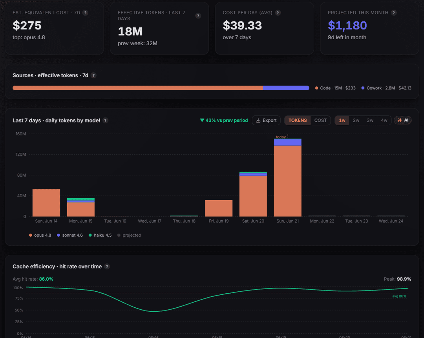The width and height of the screenshot is (424, 338).
Task: Select the TOKENS view toggle
Action: pos(298,121)
